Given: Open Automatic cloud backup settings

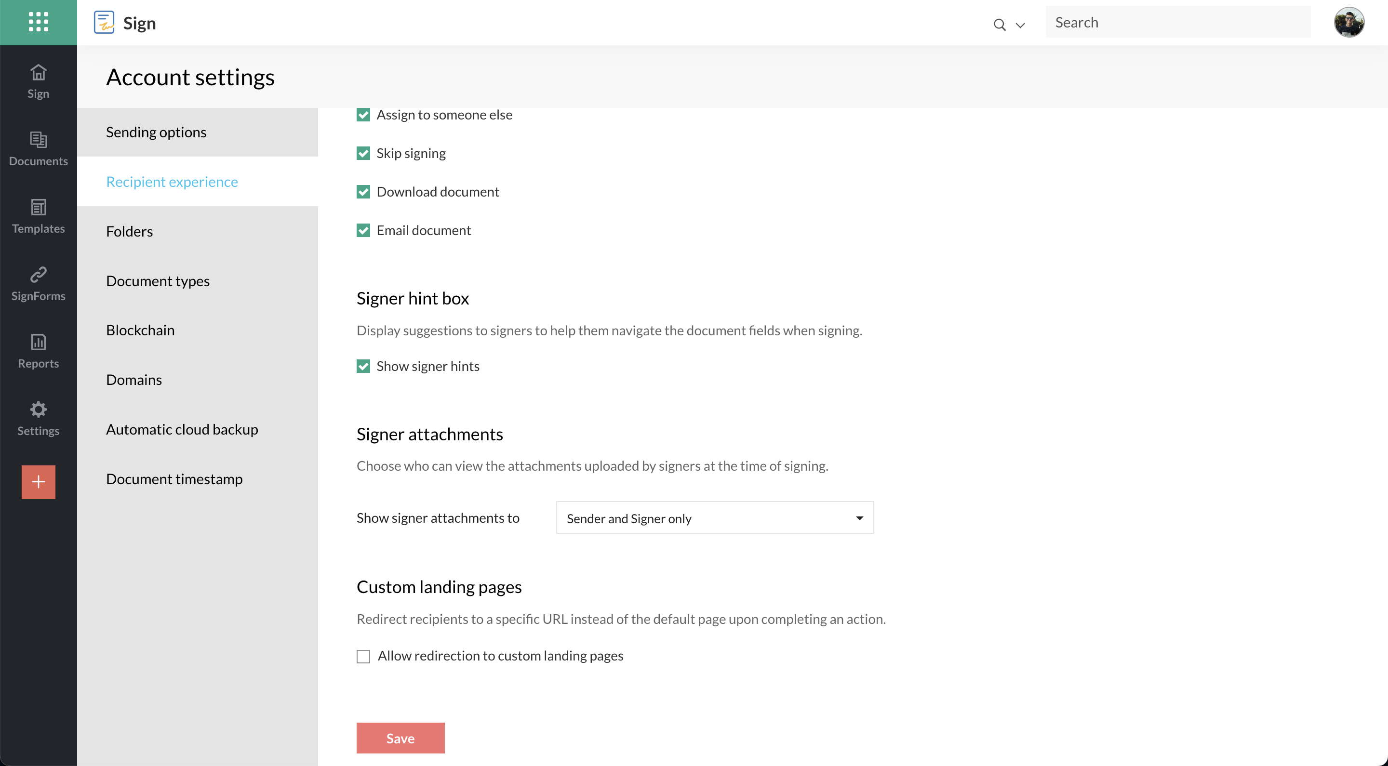Looking at the screenshot, I should pyautogui.click(x=182, y=429).
